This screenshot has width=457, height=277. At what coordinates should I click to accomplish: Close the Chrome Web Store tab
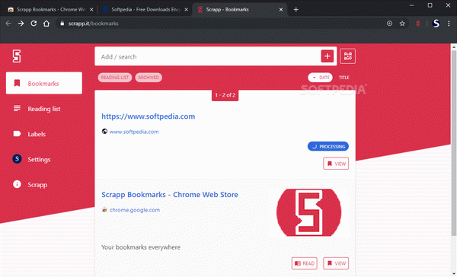coord(91,10)
